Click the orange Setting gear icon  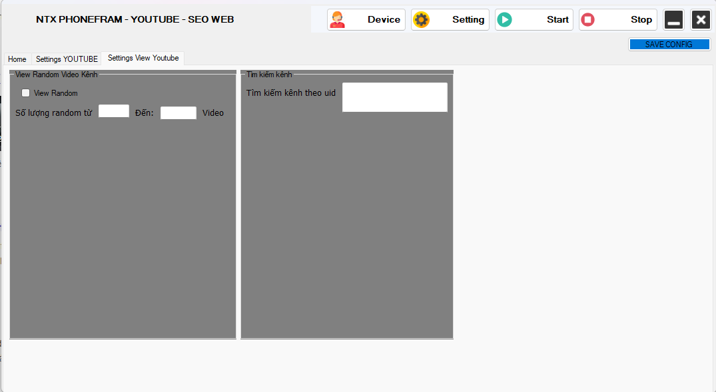click(421, 20)
